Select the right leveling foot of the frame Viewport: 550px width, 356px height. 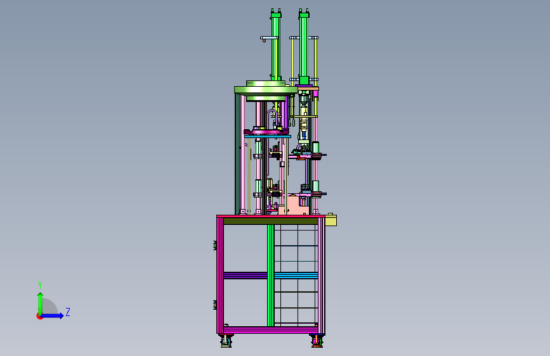coord(317,341)
